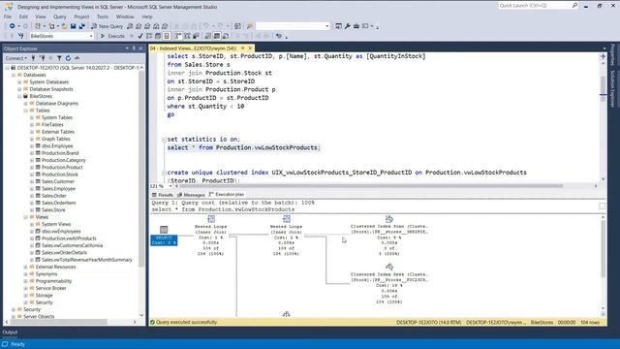Viewport: 620px width, 349px height.
Task: Toggle Results to Grid icon
Action: (x=217, y=36)
